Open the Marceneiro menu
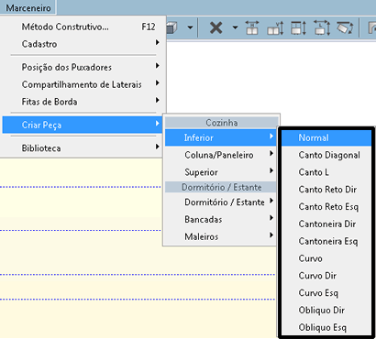376x339 pixels. (x=28, y=7)
